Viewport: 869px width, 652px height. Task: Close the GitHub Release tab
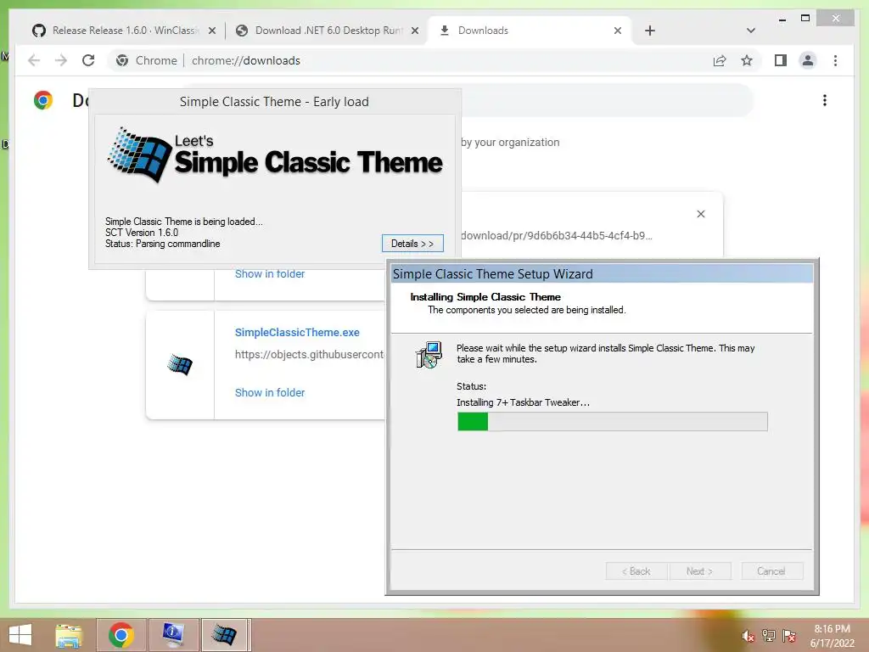(211, 31)
